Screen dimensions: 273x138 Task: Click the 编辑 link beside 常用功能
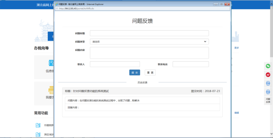point(236,113)
